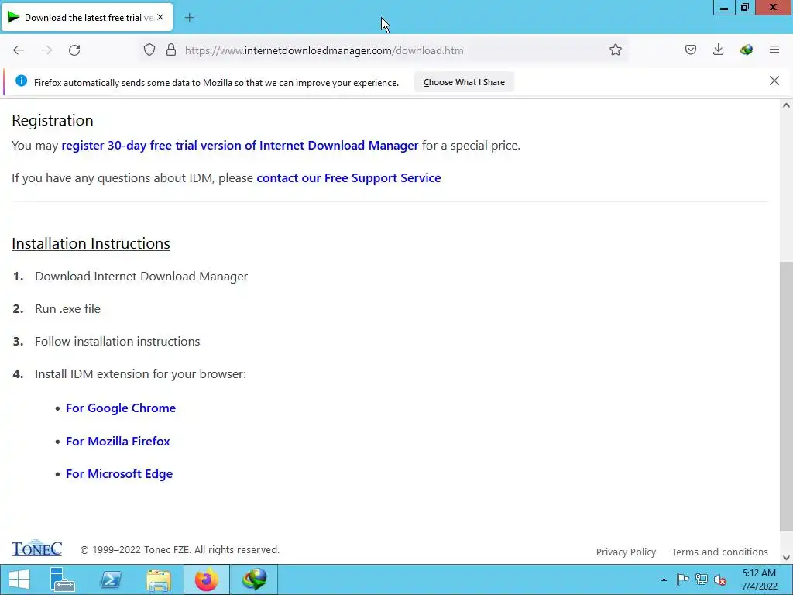Click Choose What I Share button
793x595 pixels.
click(464, 82)
